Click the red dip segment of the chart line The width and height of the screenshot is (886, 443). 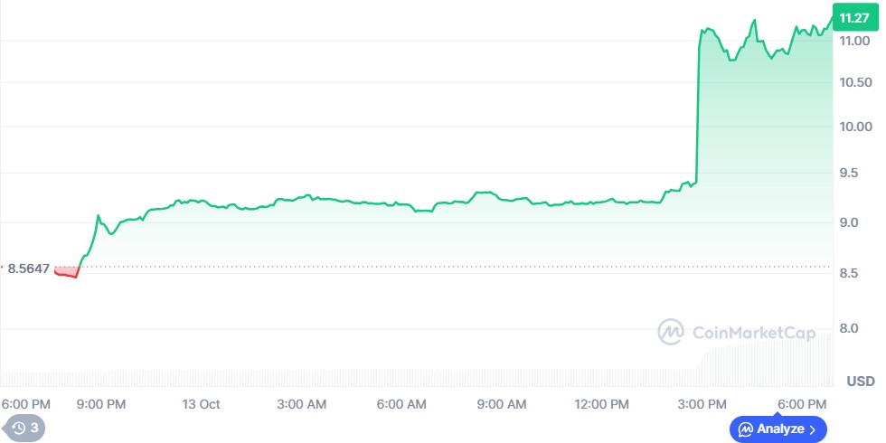tap(67, 273)
